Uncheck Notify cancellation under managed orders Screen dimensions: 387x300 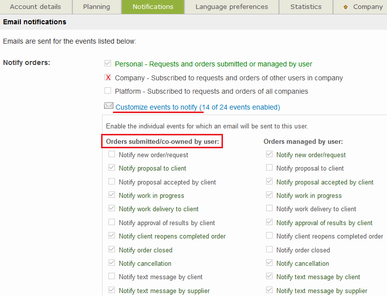[x=269, y=263]
